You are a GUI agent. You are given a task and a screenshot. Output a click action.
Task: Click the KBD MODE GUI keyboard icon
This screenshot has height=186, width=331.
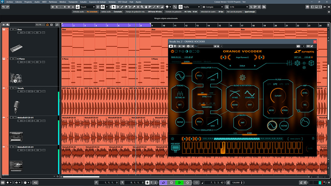(175, 148)
